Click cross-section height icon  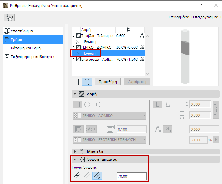tap(184, 104)
